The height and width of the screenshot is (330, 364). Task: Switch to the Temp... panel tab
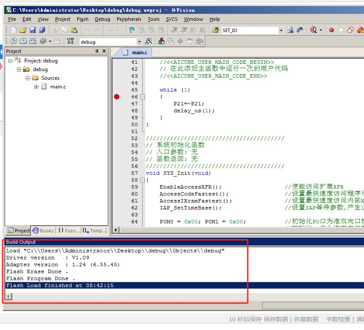pos(94,230)
